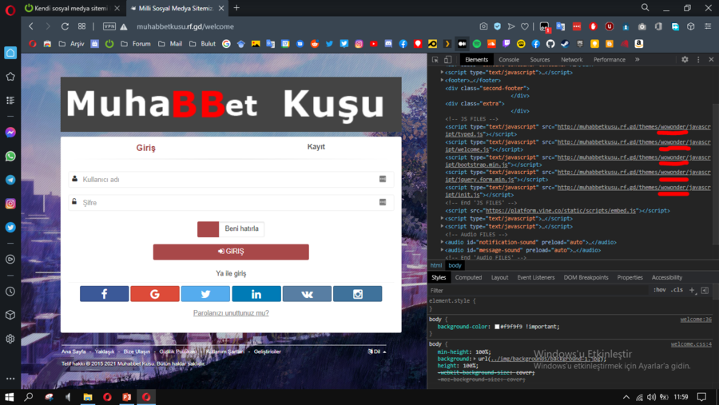Reload the current page
Image resolution: width=719 pixels, height=405 pixels.
65,26
